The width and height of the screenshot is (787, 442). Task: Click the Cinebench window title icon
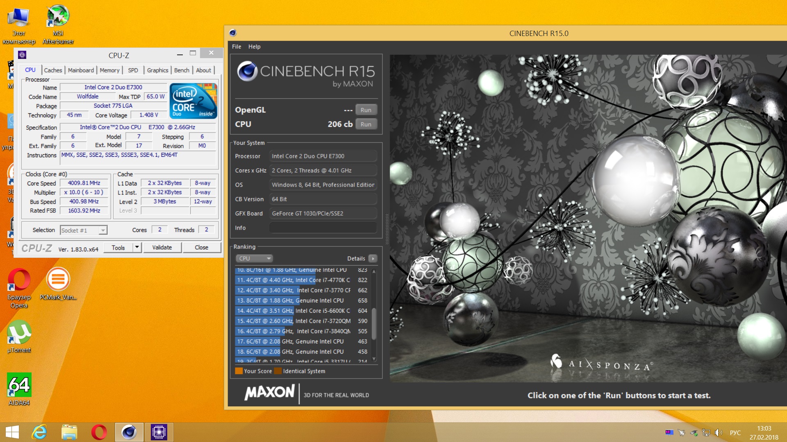pyautogui.click(x=233, y=33)
